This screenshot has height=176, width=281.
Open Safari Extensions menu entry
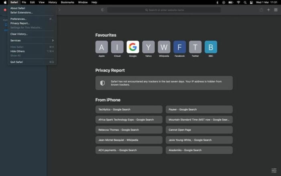(x=32, y=12)
